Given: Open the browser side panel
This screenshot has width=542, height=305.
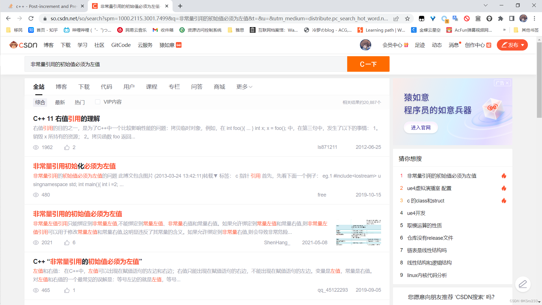Looking at the screenshot, I should (512, 19).
